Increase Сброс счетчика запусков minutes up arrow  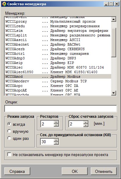pos(86,122)
